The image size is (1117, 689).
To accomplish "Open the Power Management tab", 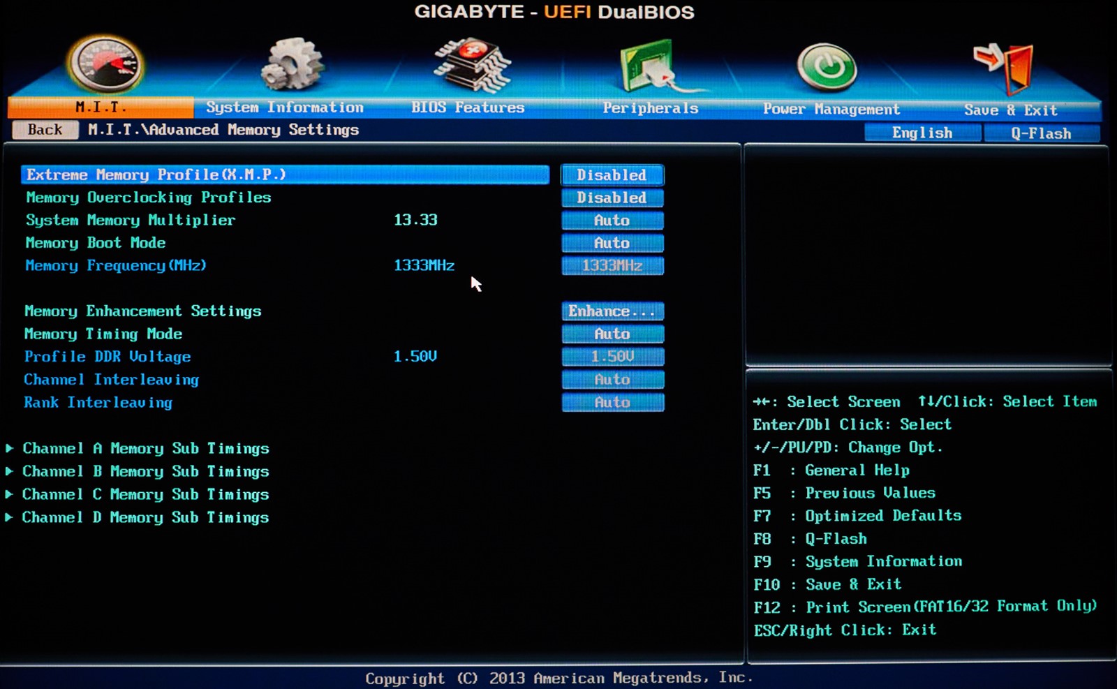I will click(831, 109).
